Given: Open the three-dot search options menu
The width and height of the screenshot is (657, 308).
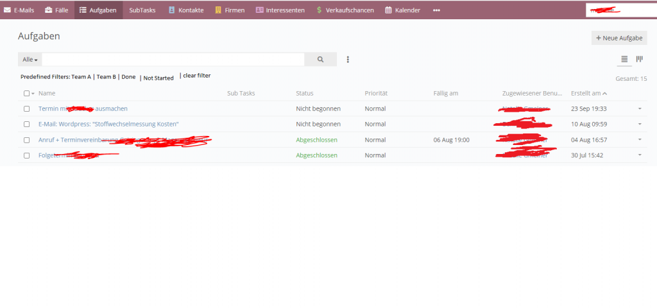Looking at the screenshot, I should click(348, 60).
